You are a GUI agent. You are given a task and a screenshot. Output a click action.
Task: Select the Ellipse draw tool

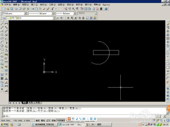pyautogui.click(x=2, y=57)
